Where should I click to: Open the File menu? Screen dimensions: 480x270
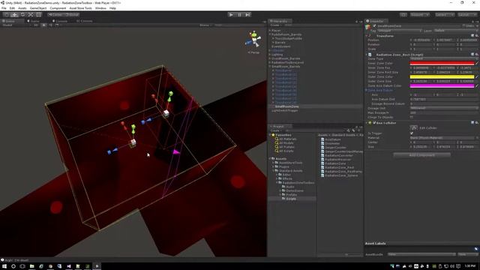click(x=4, y=8)
